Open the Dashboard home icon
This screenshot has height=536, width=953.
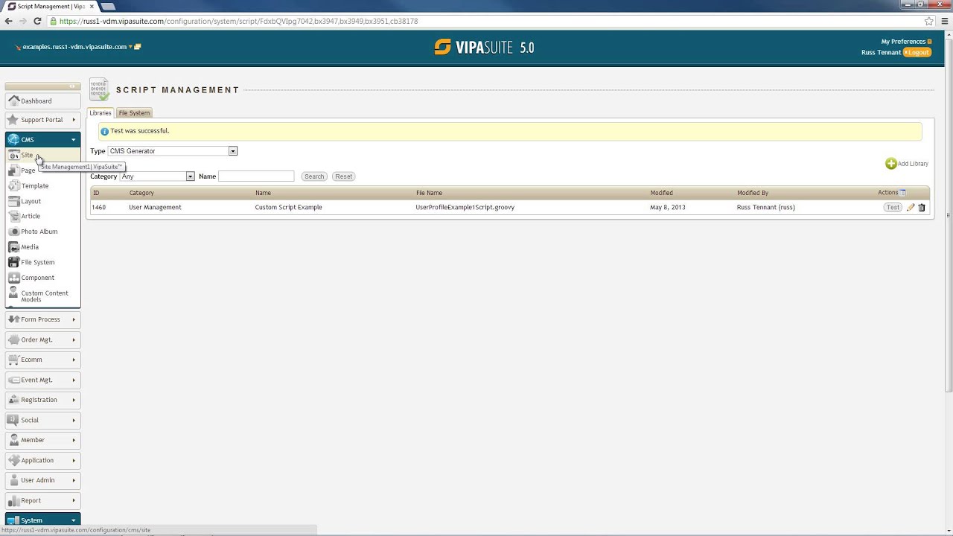13,100
